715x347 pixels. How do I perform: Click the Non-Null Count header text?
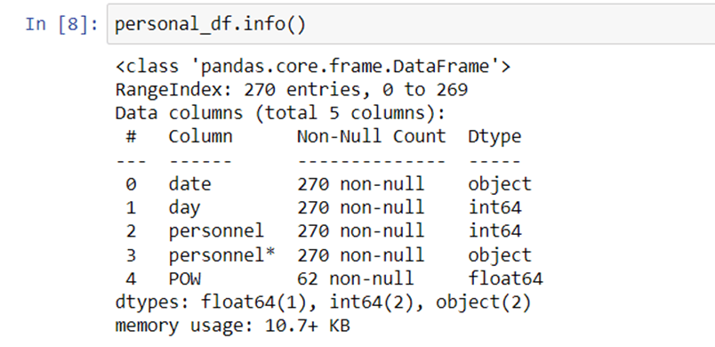pyautogui.click(x=371, y=136)
